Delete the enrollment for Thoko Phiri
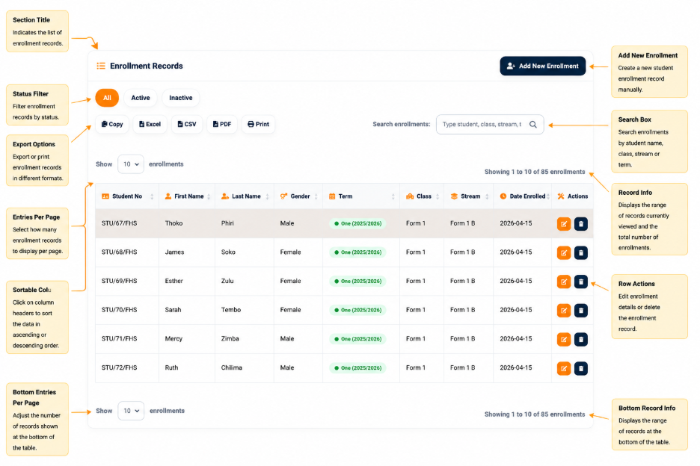 click(x=581, y=224)
